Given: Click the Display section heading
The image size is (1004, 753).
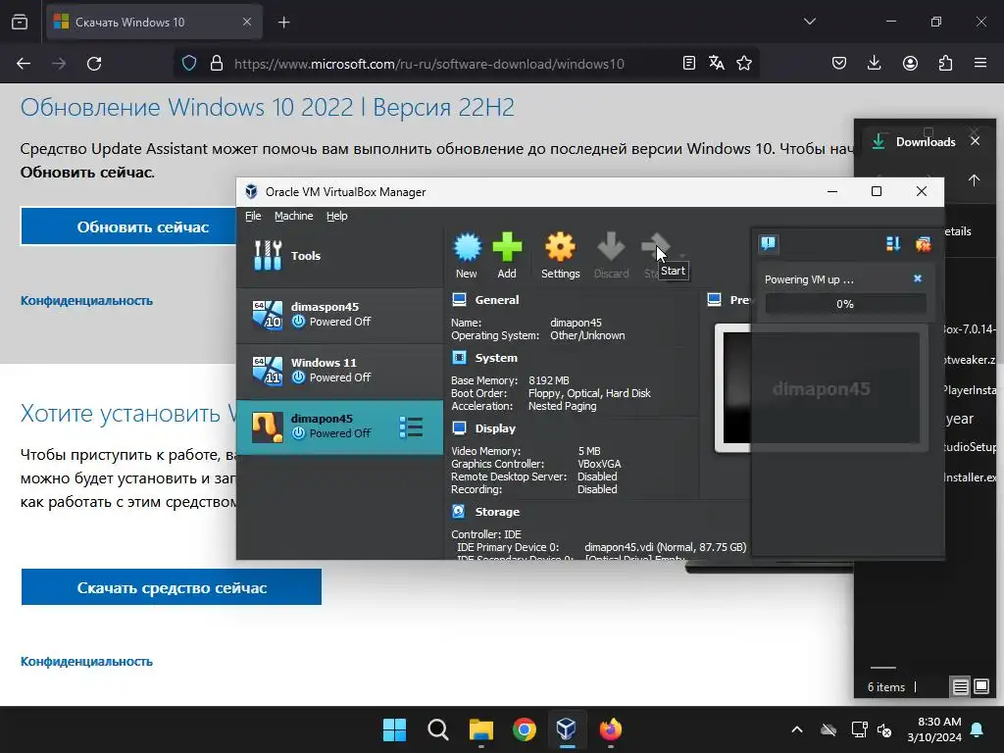Looking at the screenshot, I should [495, 428].
